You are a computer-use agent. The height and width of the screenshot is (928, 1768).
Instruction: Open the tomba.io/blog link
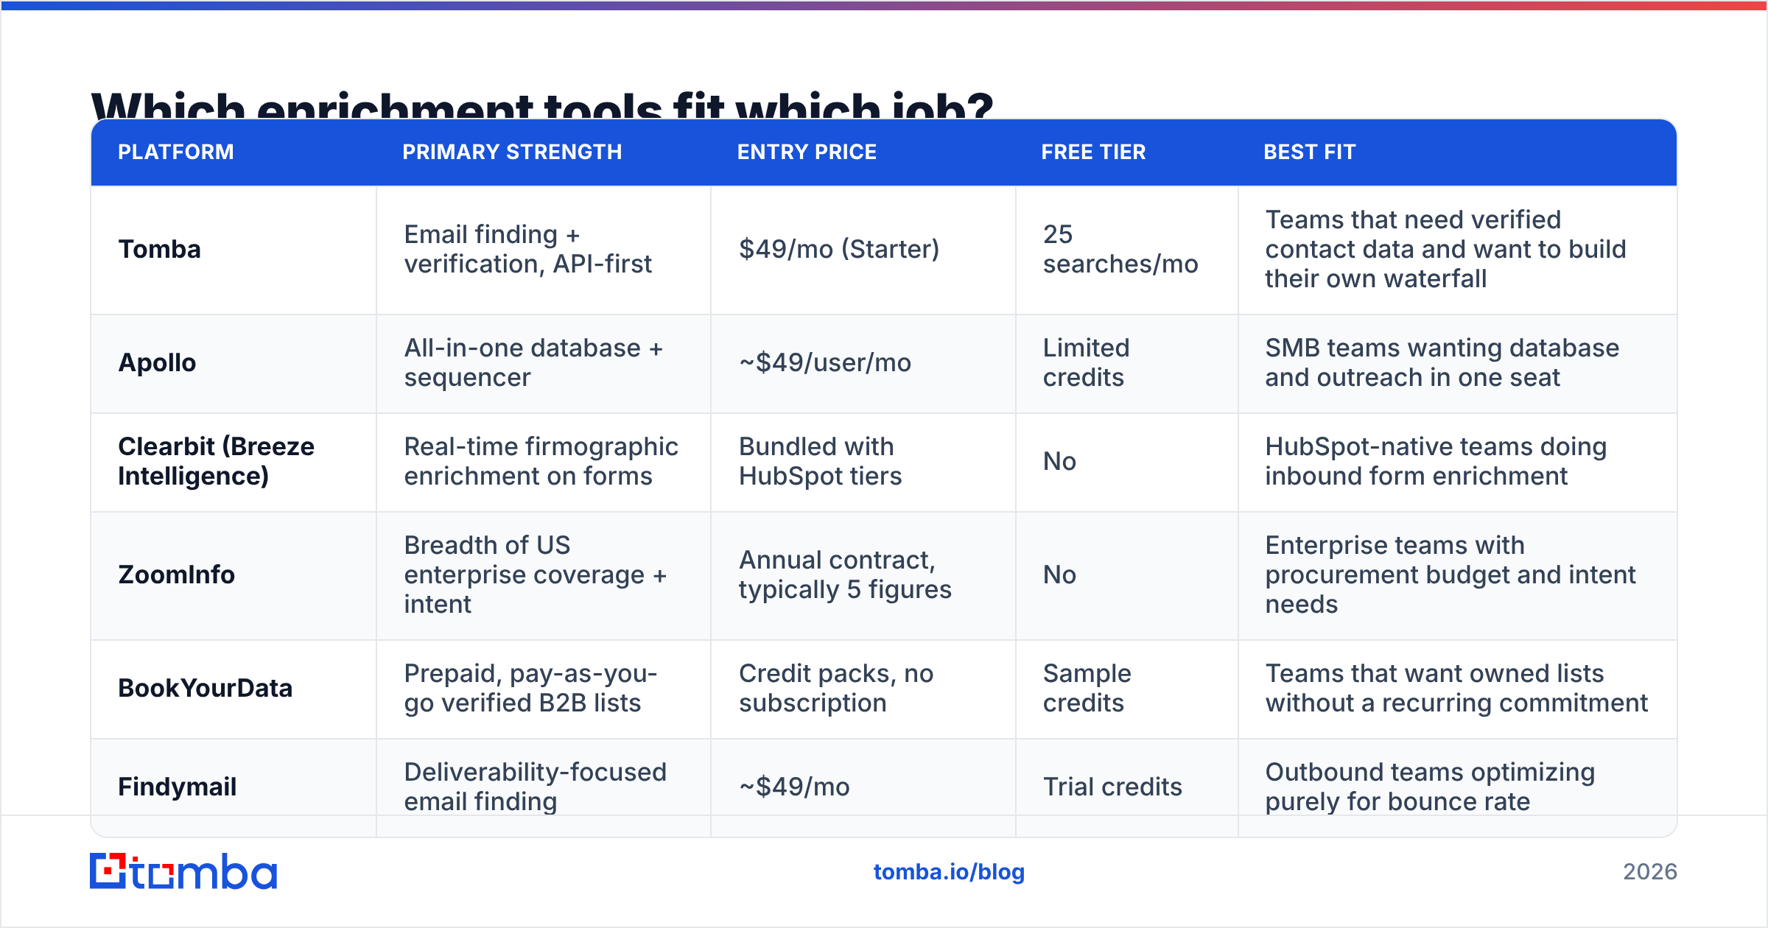pyautogui.click(x=949, y=872)
